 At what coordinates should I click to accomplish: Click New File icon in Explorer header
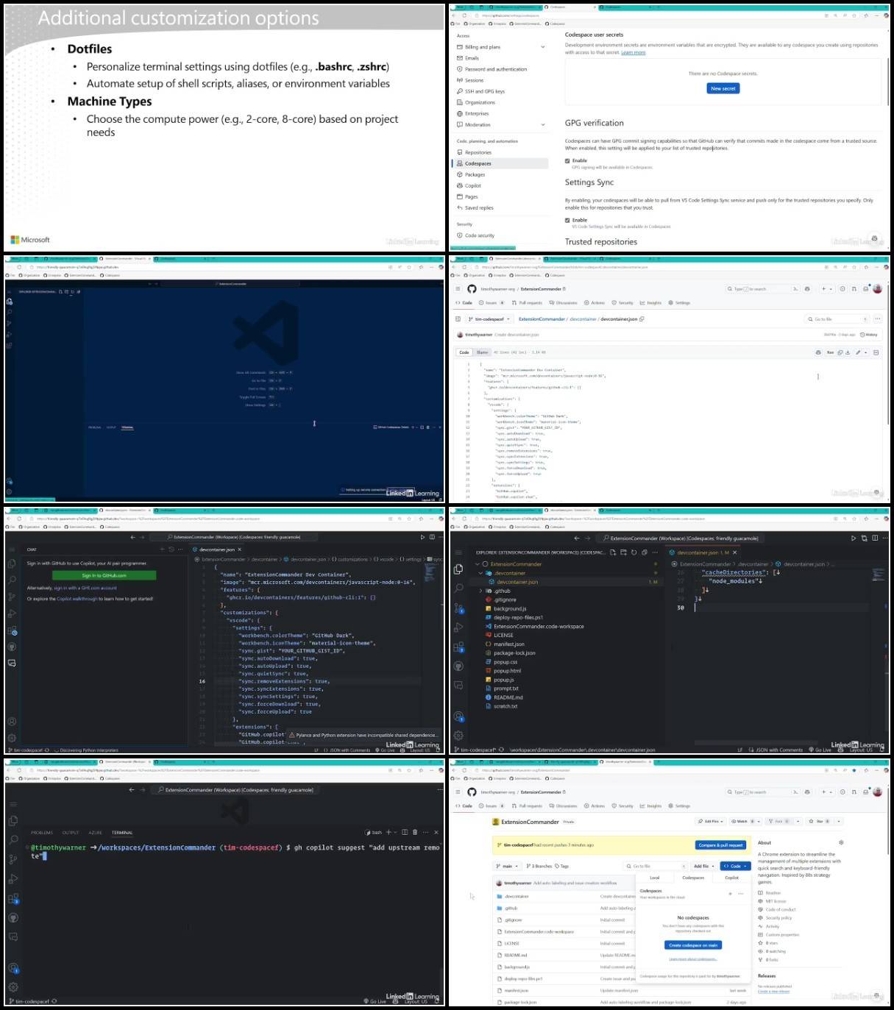pyautogui.click(x=614, y=552)
